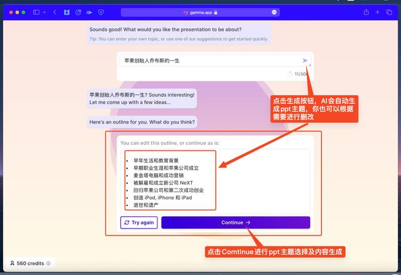The width and height of the screenshot is (401, 275).
Task: Show the tab overview icon
Action: [x=389, y=12]
